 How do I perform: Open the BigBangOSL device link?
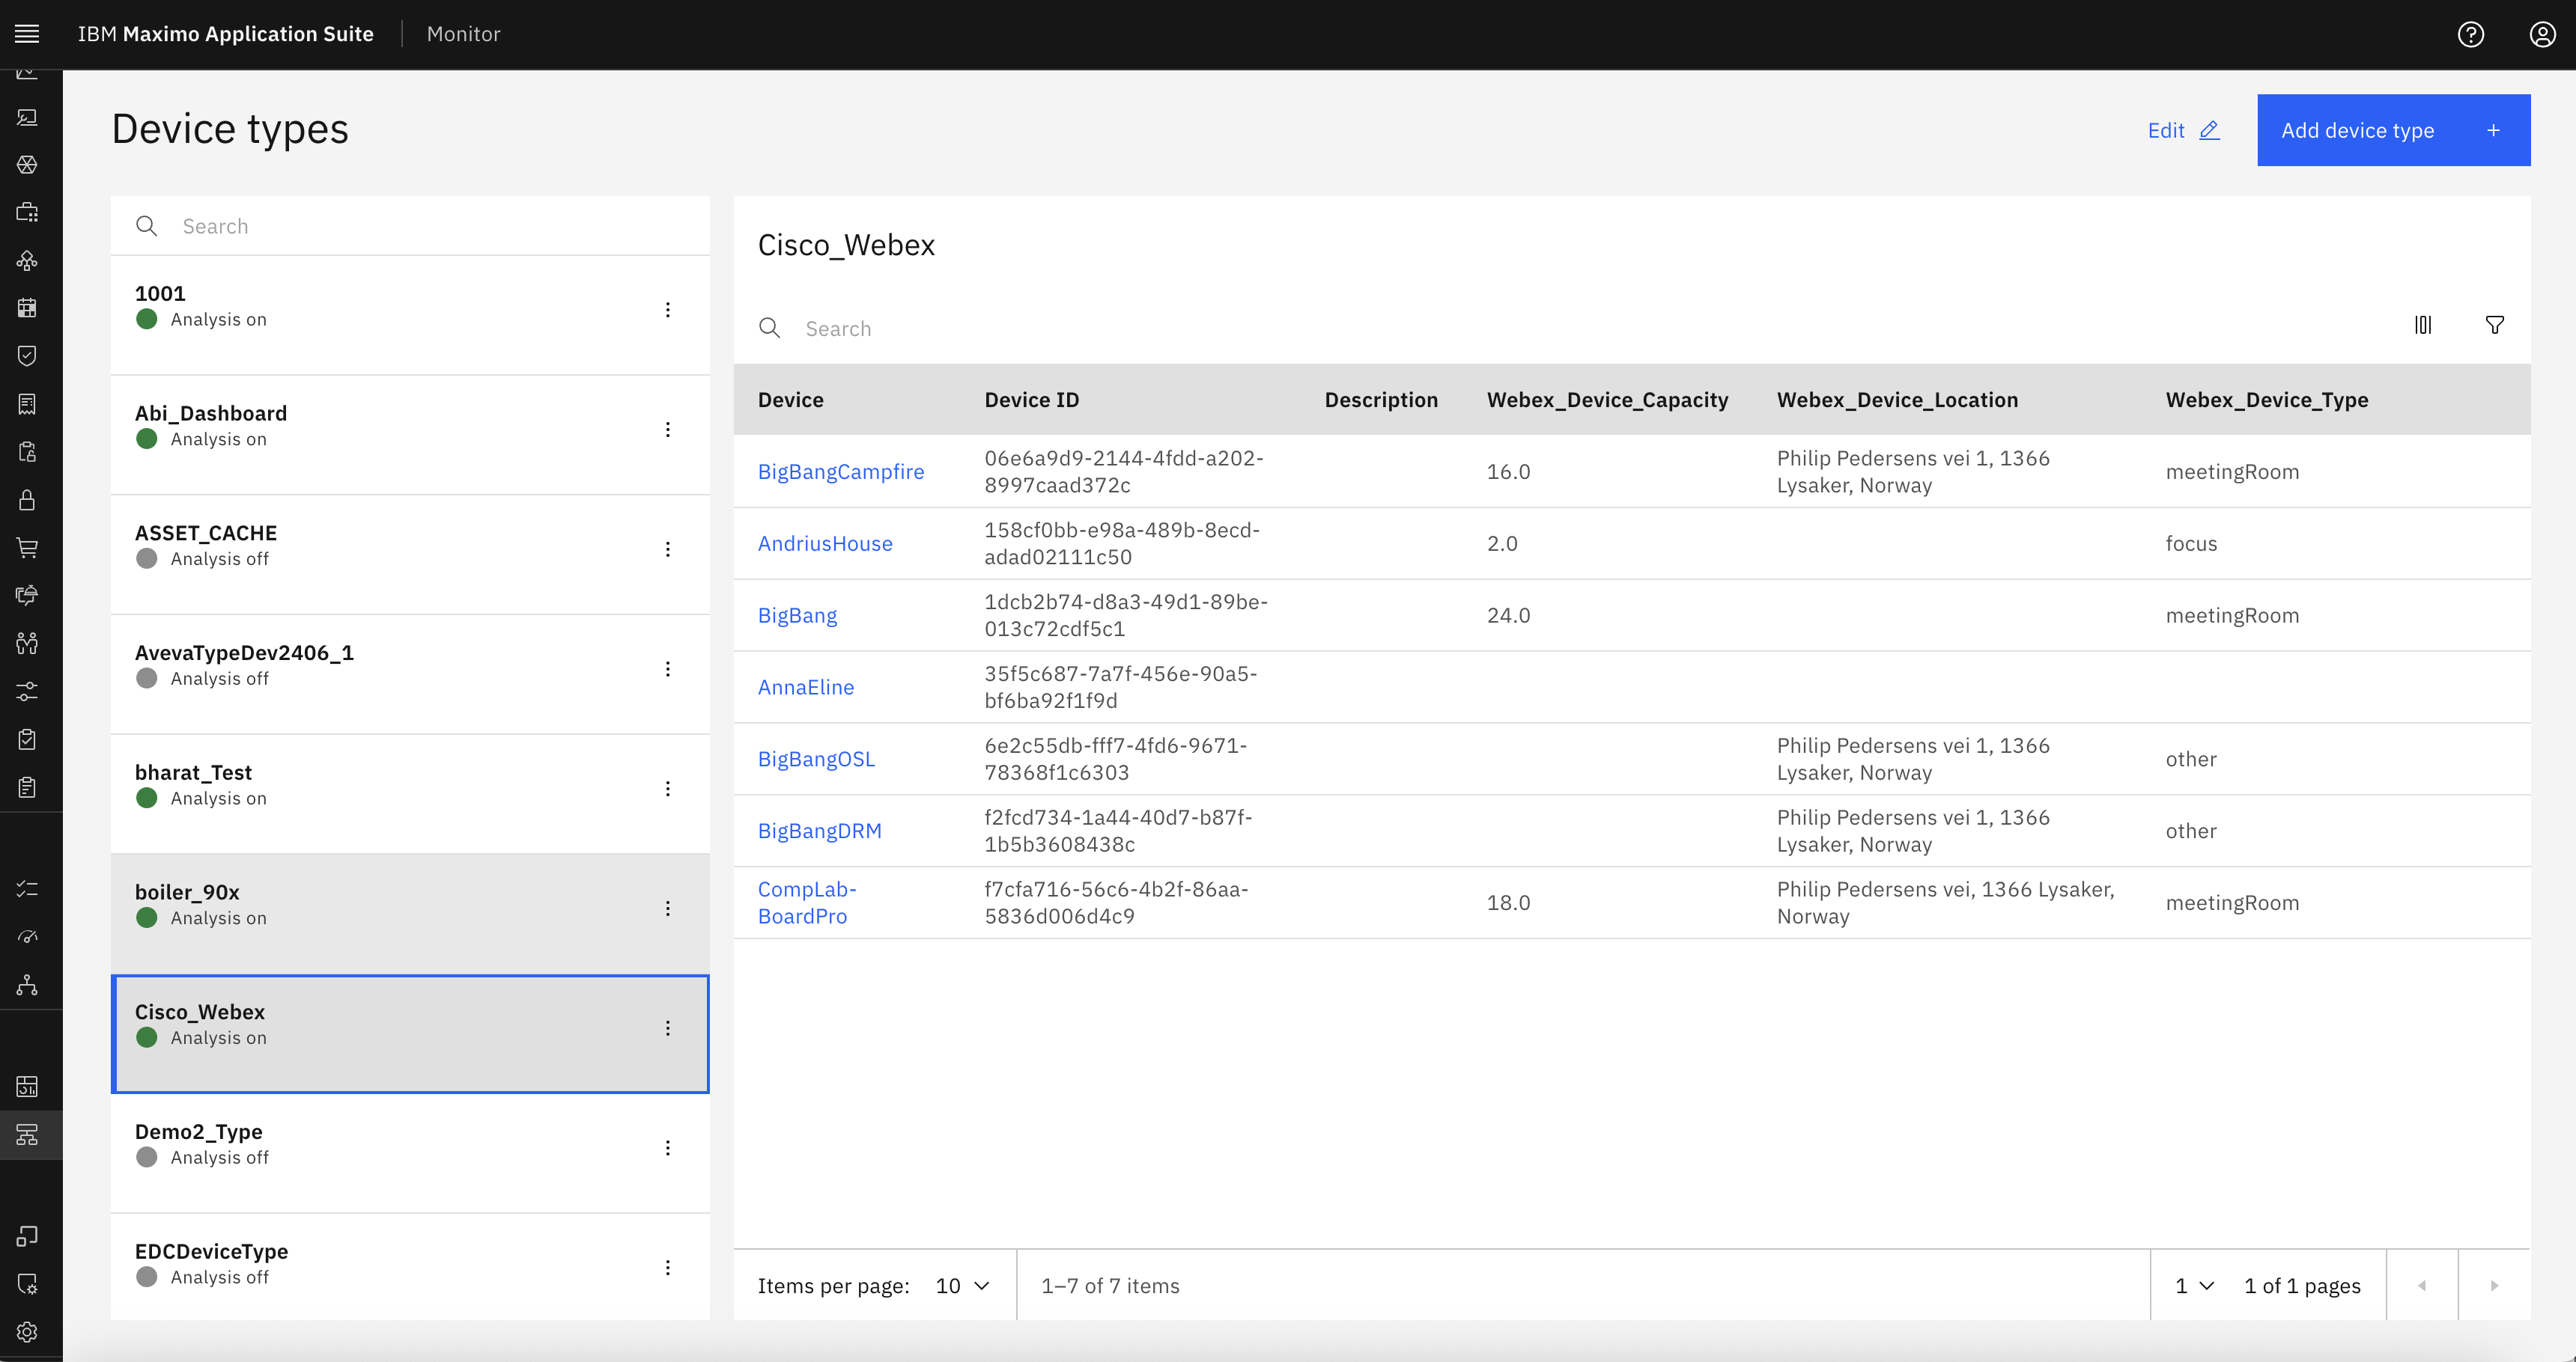pos(816,760)
